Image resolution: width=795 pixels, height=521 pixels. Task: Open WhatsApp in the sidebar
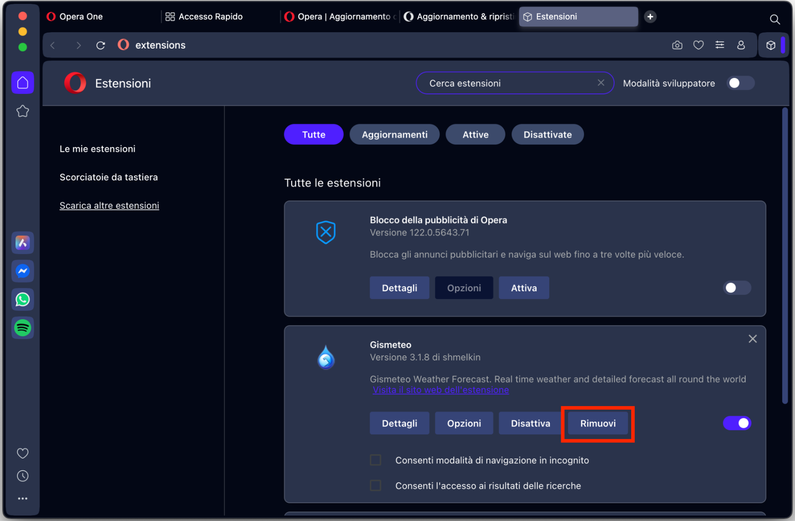[x=23, y=299]
